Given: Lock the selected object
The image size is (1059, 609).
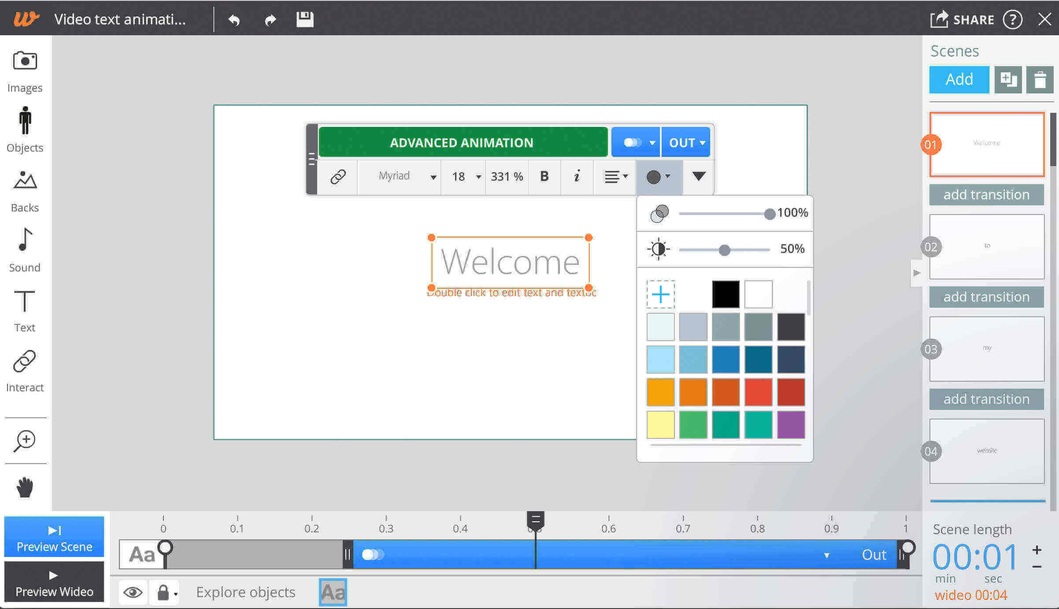Looking at the screenshot, I should 163,592.
